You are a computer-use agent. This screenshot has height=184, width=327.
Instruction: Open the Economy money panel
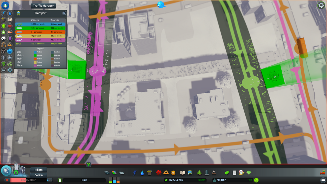[227, 173]
